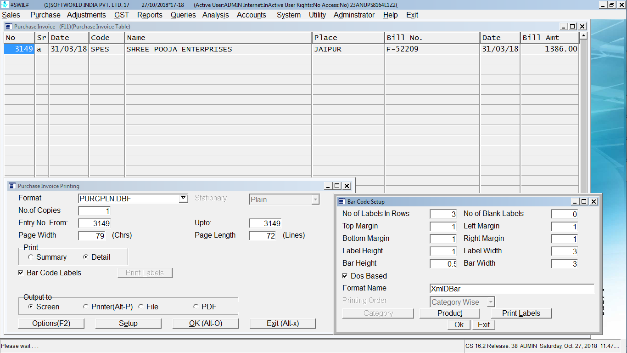Click the Bar Width field
627x353 pixels.
click(564, 264)
